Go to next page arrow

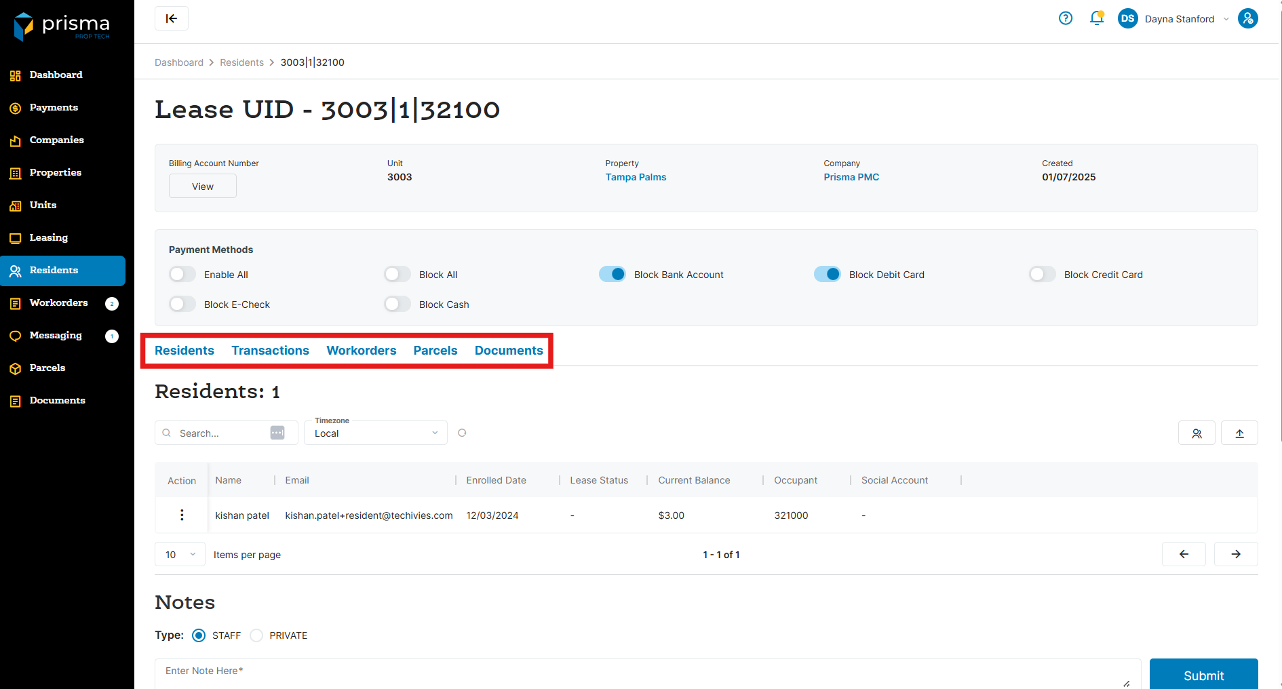(1236, 554)
